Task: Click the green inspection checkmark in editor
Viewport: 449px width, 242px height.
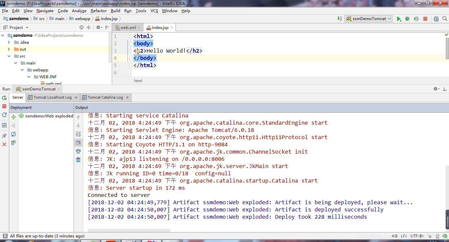Action: (446, 35)
